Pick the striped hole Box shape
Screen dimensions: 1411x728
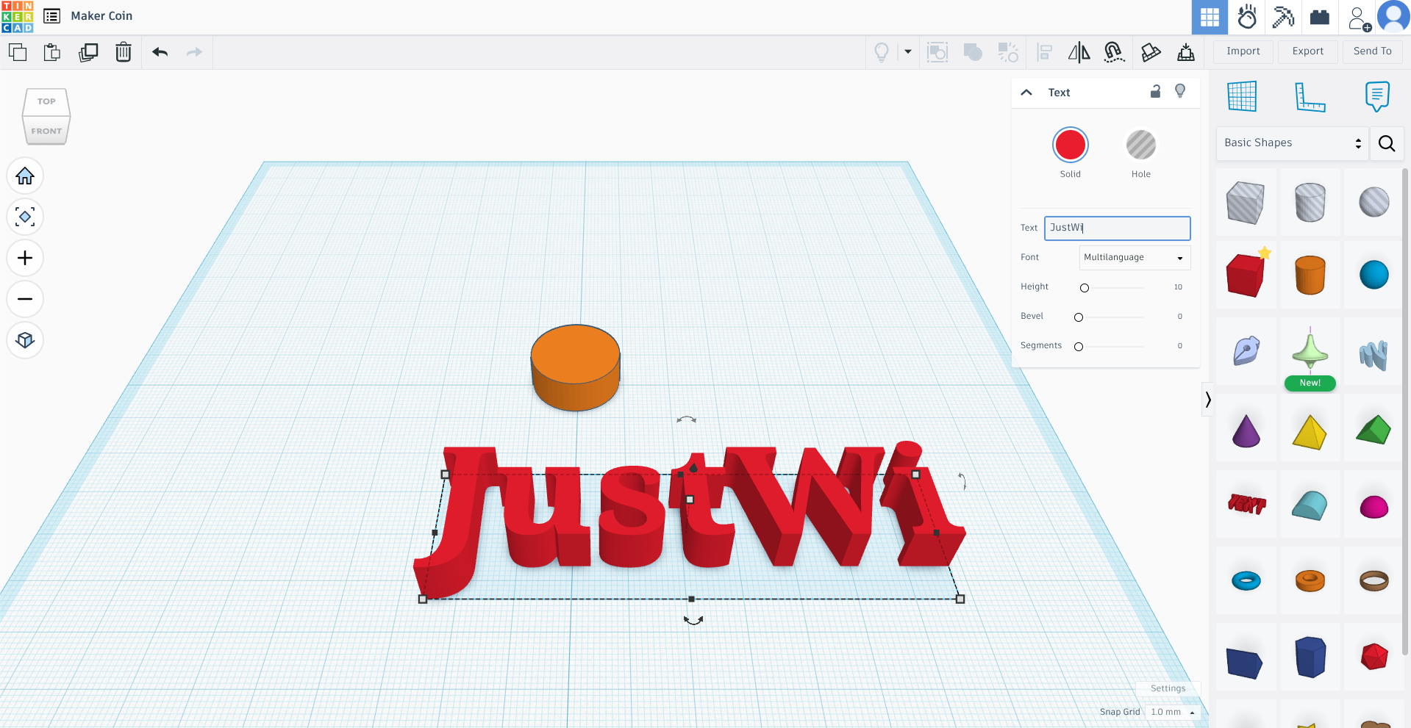[1246, 202]
